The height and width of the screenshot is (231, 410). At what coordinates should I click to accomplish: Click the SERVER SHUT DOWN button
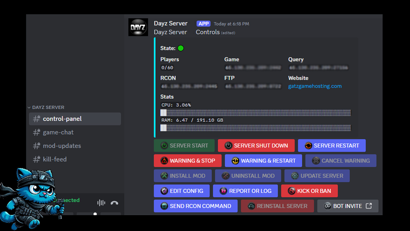256,145
